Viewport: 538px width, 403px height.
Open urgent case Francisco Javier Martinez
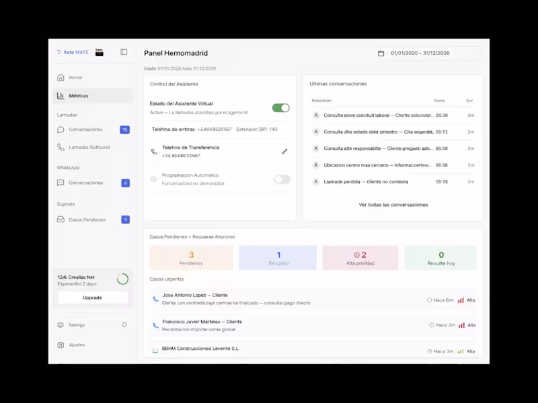pos(313,326)
